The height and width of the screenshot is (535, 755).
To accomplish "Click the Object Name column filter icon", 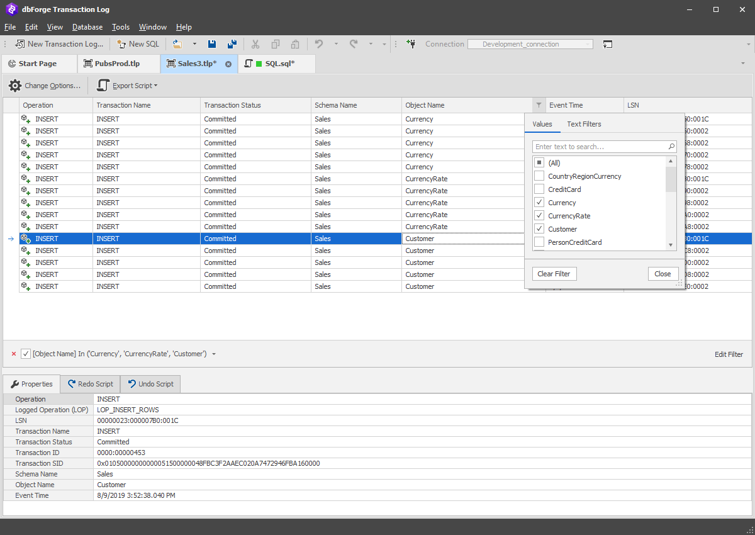I will coord(539,105).
